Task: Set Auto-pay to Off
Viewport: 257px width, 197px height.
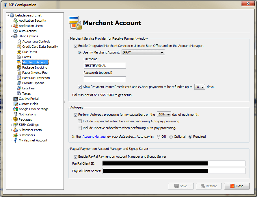Action: (159, 137)
